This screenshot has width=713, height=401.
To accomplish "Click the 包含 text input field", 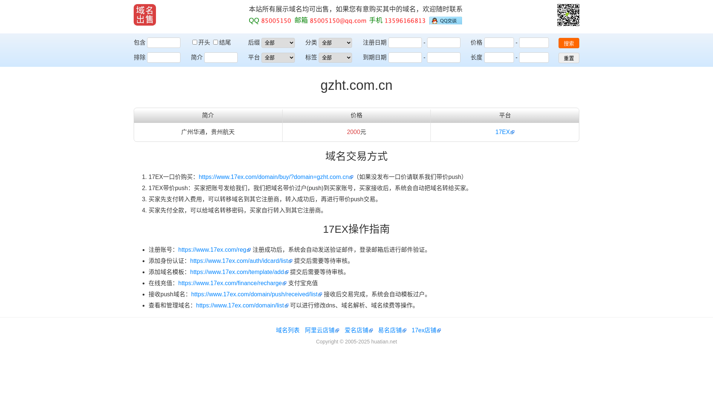I will tap(163, 43).
